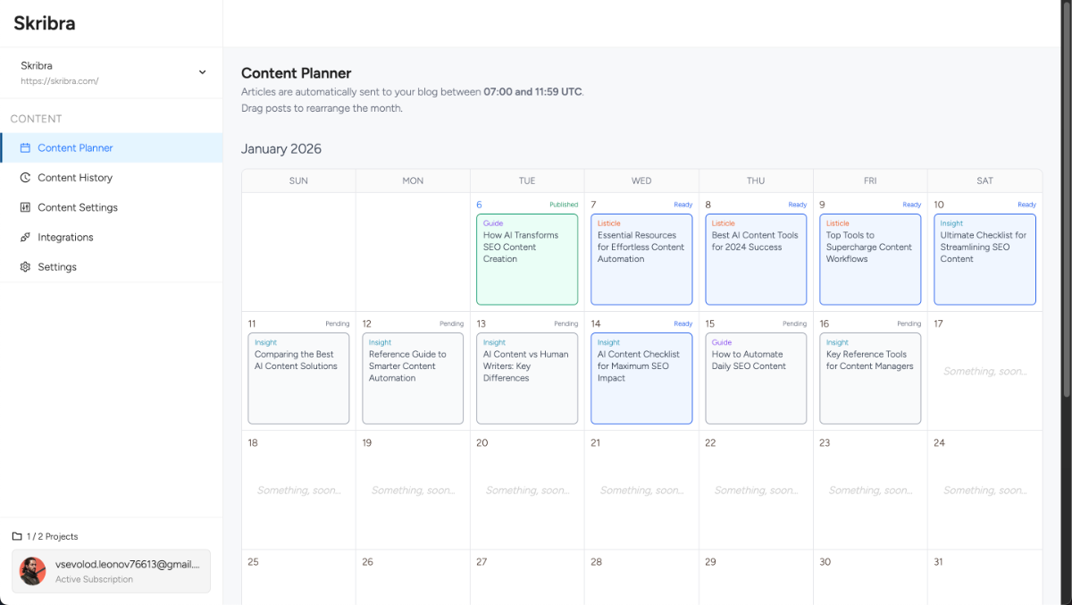Open "How to Automate Daily SEO Content" card
1072x605 pixels.
tap(756, 378)
